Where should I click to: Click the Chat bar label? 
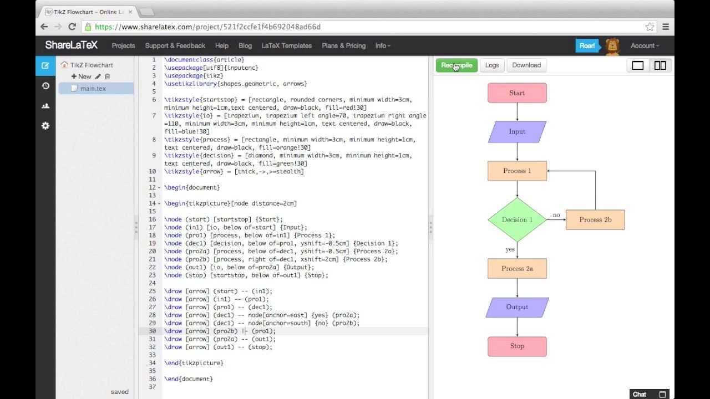[x=640, y=395]
